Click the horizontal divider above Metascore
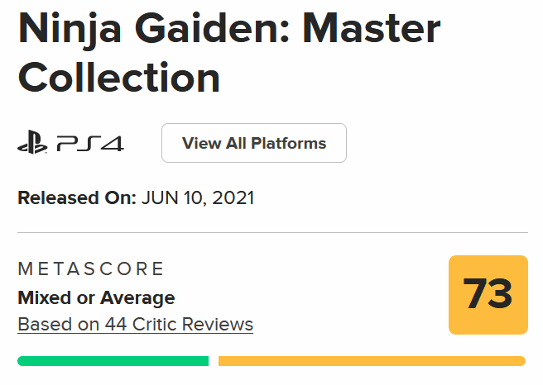543x385 pixels. click(x=271, y=233)
